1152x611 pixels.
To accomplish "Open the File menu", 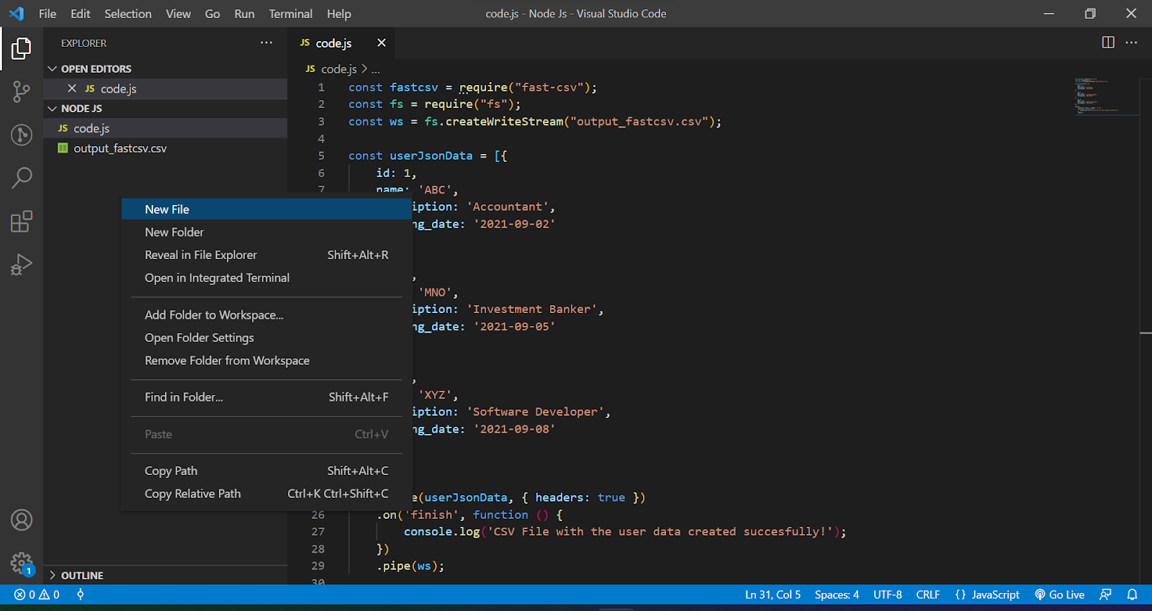I will (x=48, y=14).
